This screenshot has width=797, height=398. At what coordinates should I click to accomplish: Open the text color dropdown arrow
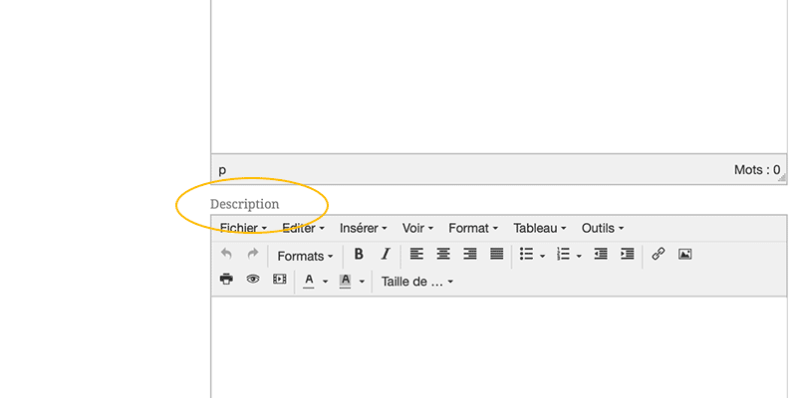pyautogui.click(x=325, y=282)
